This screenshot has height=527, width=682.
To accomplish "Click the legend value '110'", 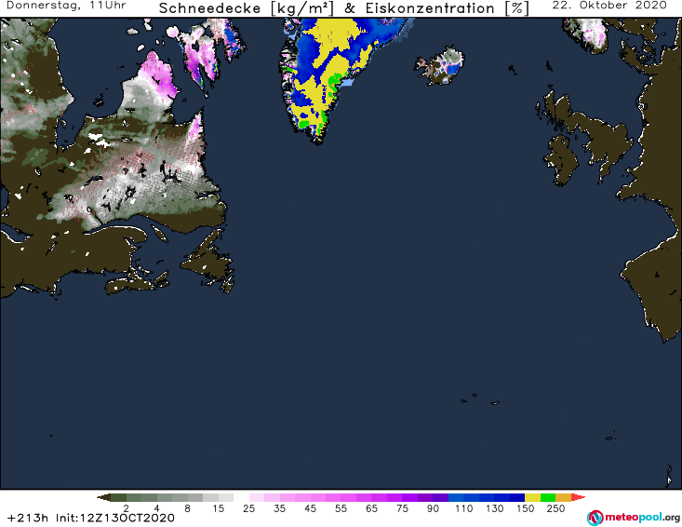I will coord(463,508).
